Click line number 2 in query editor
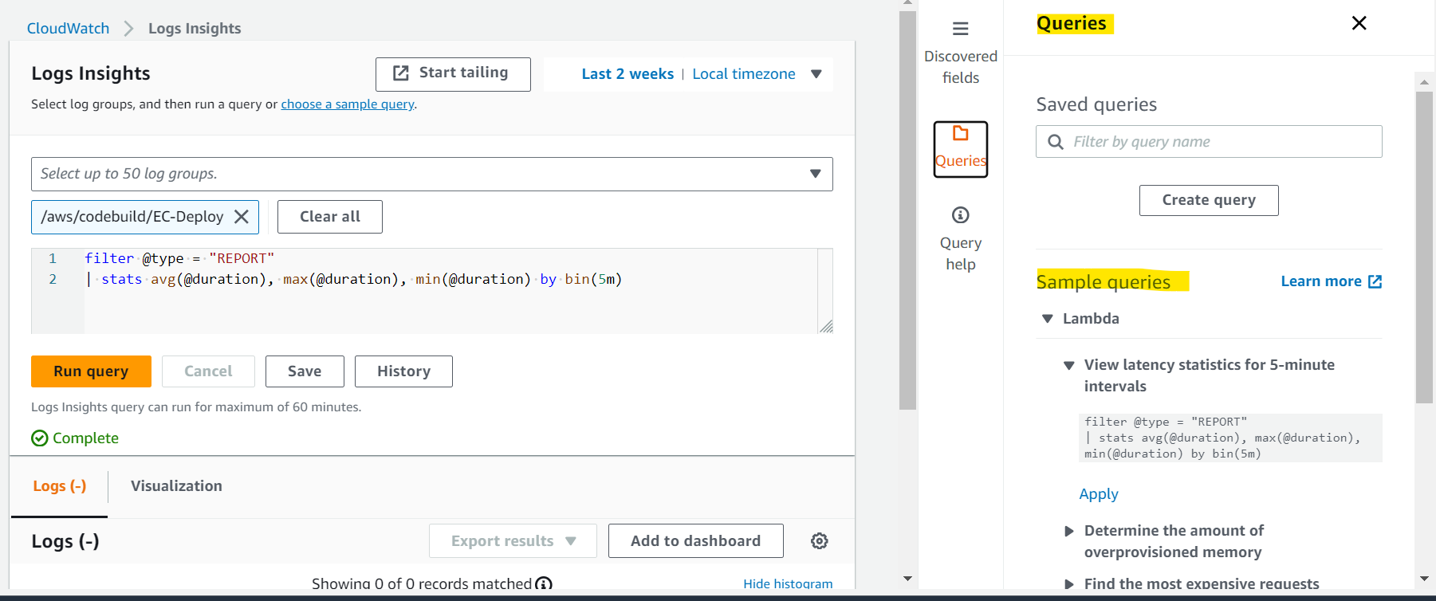Screen dimensions: 1436x601 pyautogui.click(x=53, y=279)
